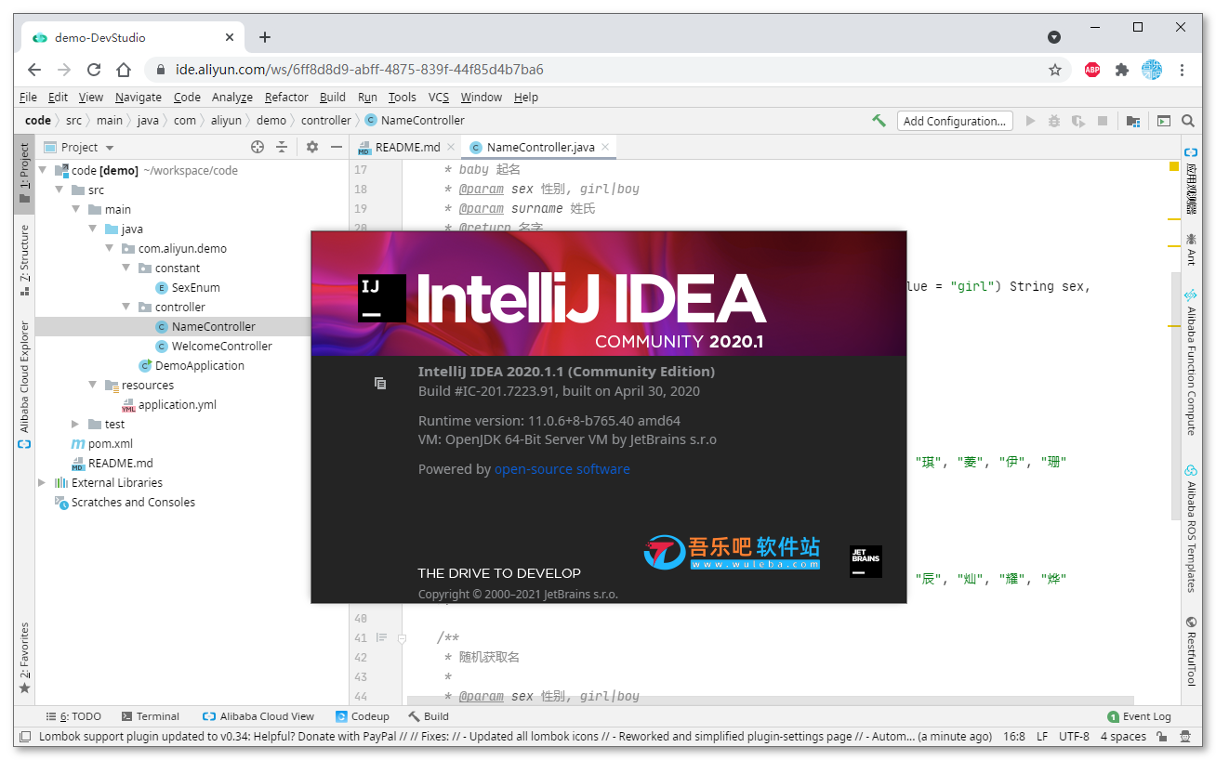
Task: Open the Chrome three-dot menu
Action: coord(1182,70)
